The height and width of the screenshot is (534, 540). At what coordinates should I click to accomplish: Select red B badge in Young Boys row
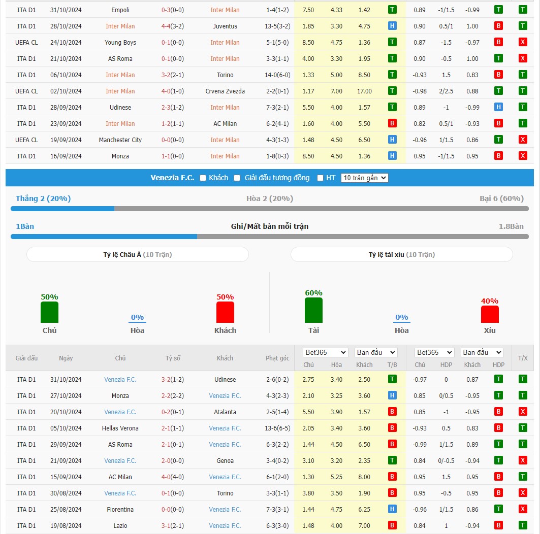498,42
